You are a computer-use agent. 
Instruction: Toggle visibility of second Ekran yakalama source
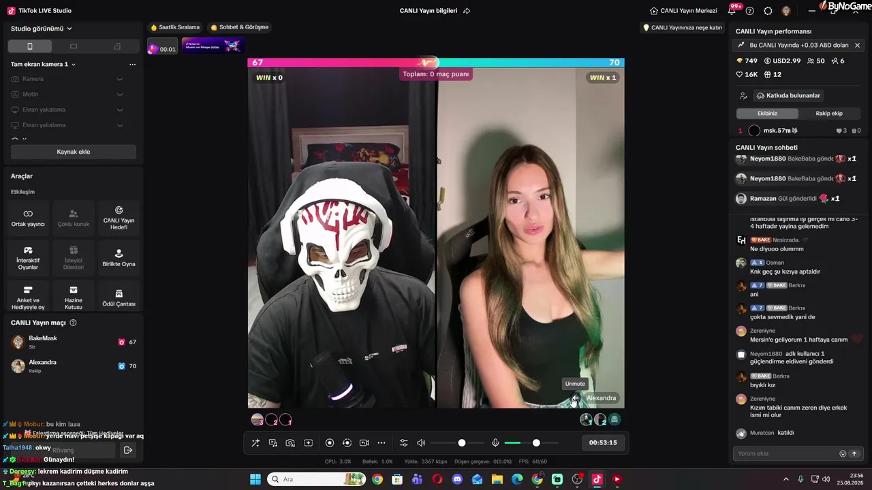pyautogui.click(x=119, y=125)
